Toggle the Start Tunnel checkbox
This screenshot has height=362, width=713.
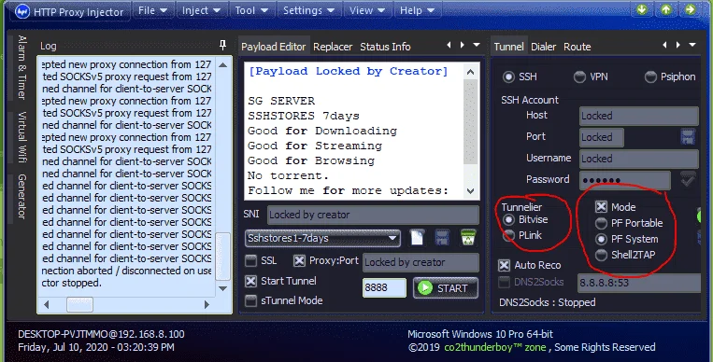[x=250, y=281]
